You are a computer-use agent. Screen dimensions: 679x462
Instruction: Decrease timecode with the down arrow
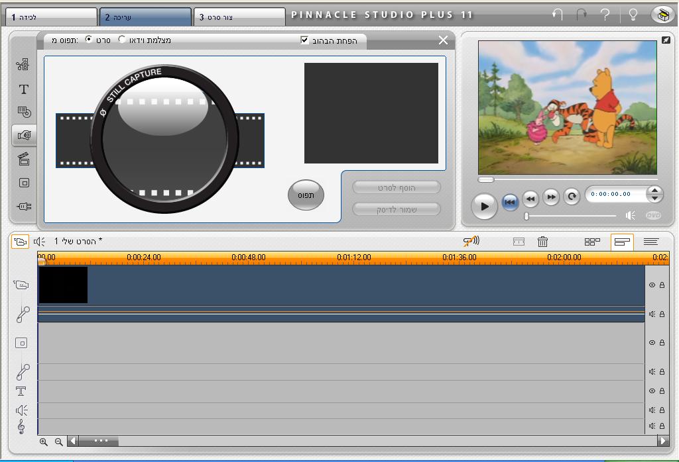(654, 198)
